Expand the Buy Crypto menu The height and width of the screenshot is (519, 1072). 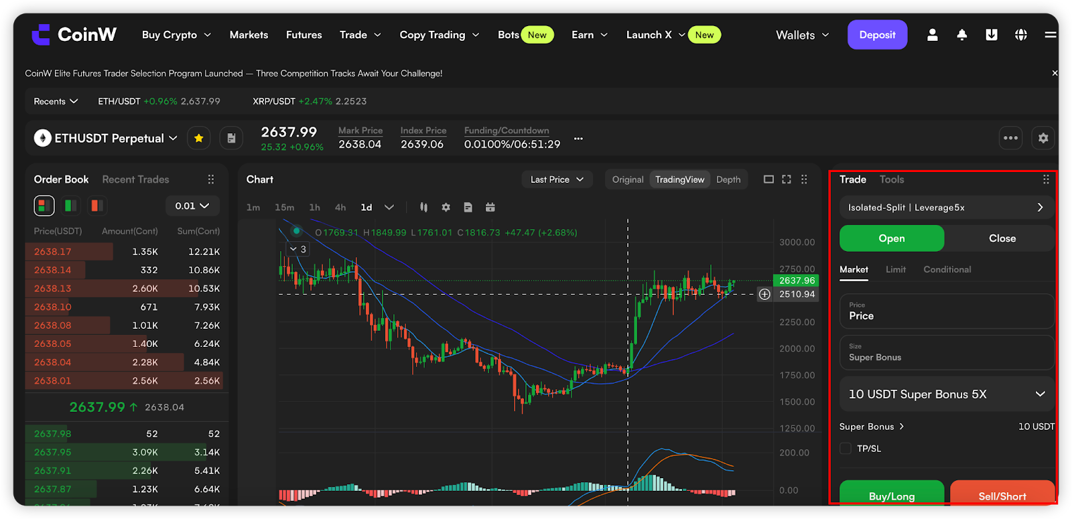pos(176,35)
